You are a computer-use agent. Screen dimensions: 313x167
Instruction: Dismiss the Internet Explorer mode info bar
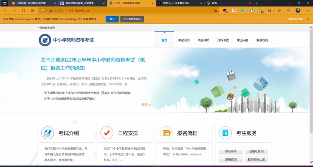point(308,19)
